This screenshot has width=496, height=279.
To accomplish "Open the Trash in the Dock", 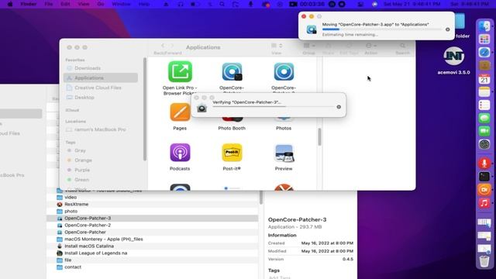I will tap(484, 261).
